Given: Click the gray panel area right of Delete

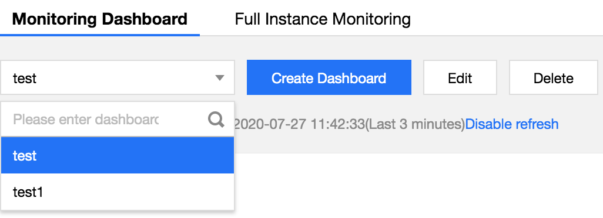Looking at the screenshot, I should click(601, 78).
